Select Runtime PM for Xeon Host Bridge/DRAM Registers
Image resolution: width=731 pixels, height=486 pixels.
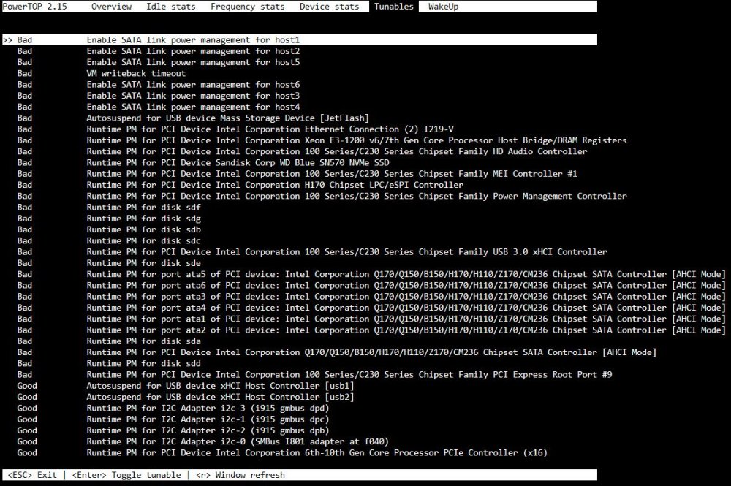322,141
